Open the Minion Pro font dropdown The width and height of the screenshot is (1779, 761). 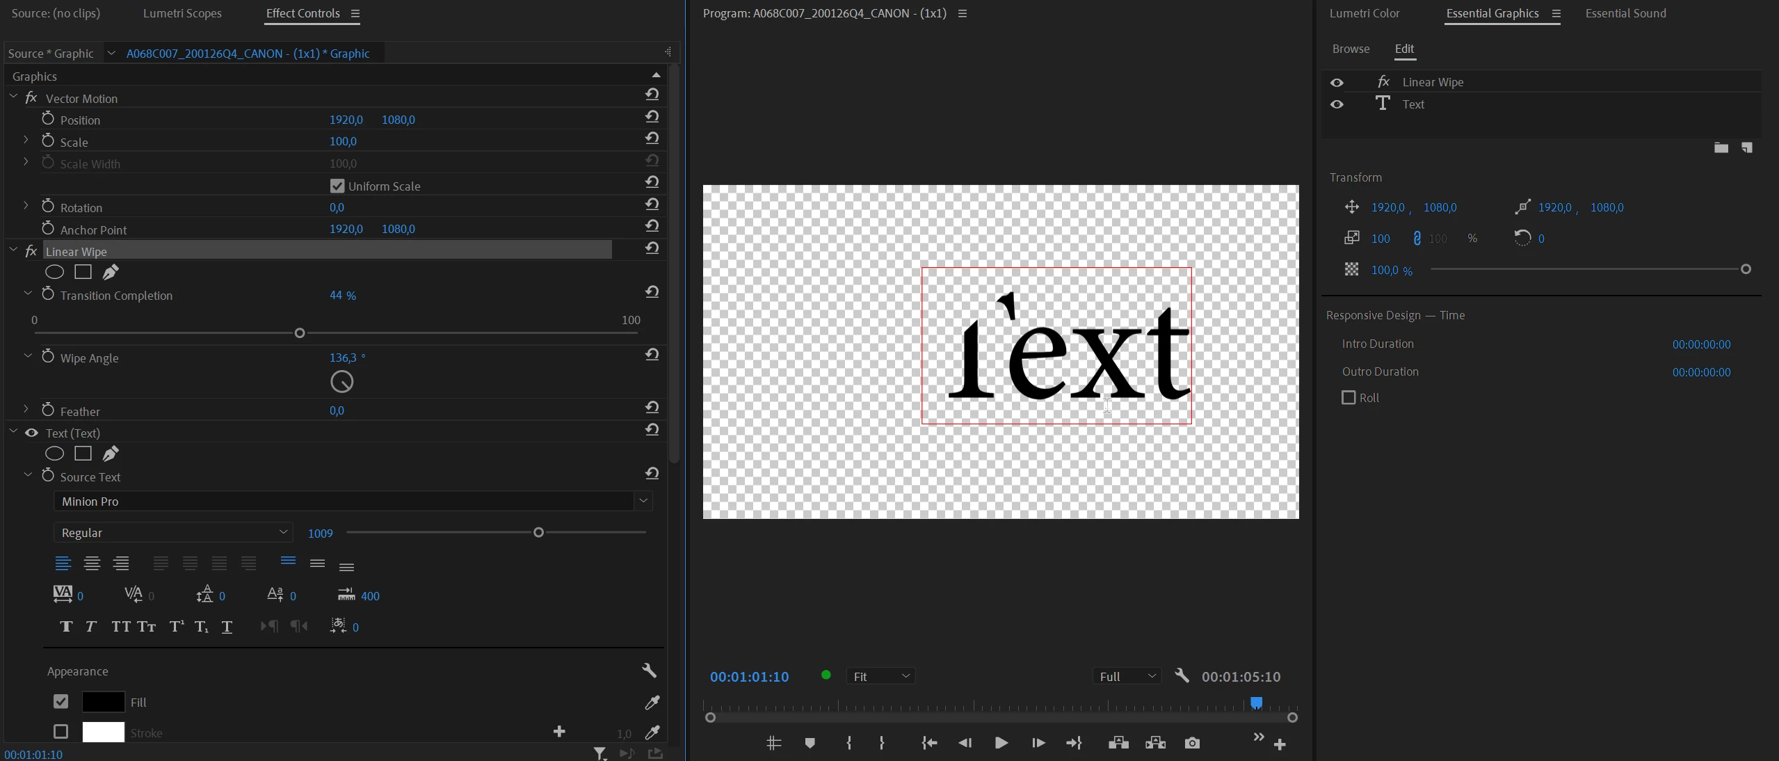(x=353, y=501)
